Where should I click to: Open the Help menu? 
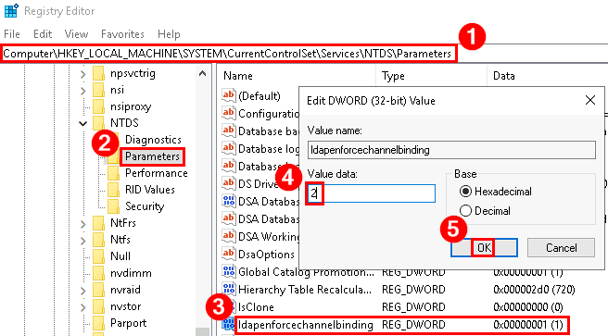[169, 34]
